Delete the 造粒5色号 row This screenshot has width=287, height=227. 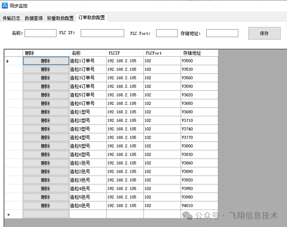[46, 197]
